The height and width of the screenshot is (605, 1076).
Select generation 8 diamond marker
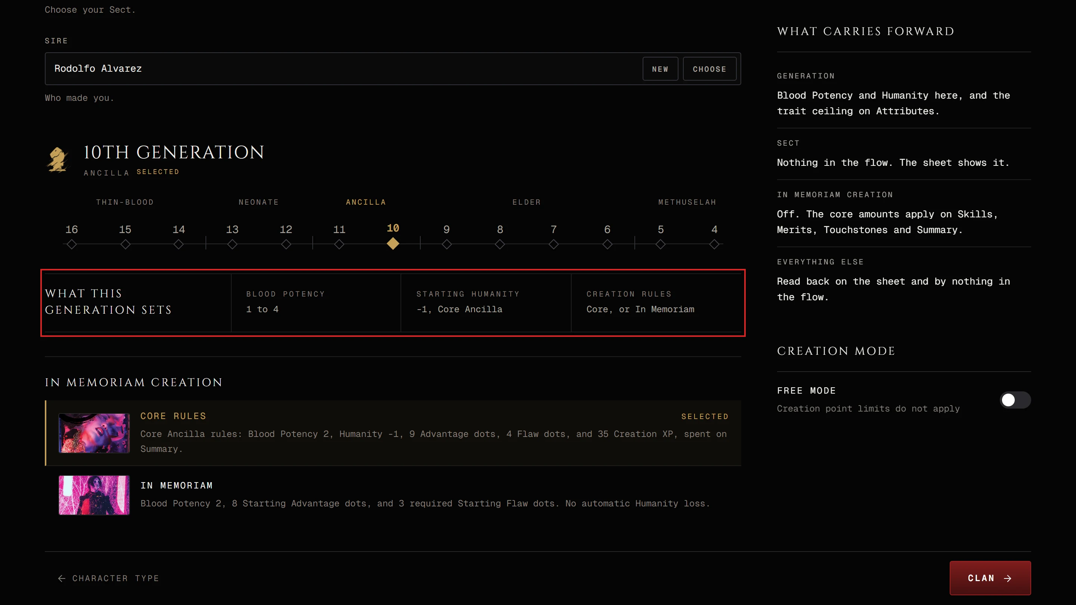(x=500, y=244)
